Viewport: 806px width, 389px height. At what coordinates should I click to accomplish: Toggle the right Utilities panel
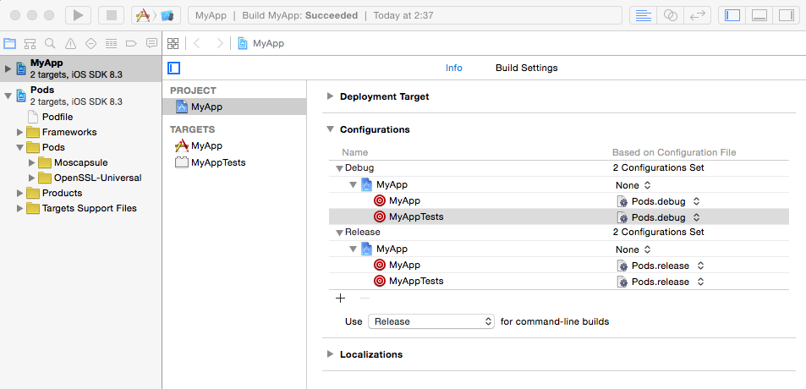click(786, 15)
